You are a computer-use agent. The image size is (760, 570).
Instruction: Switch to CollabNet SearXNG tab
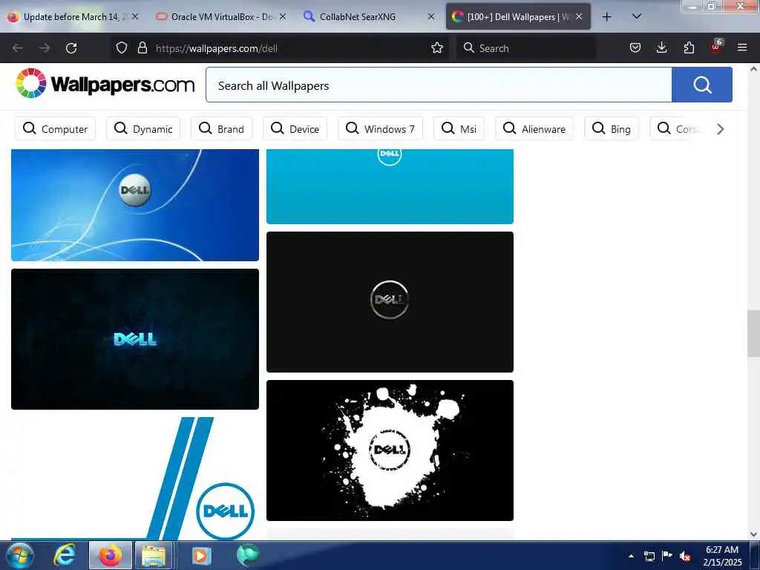coord(370,17)
